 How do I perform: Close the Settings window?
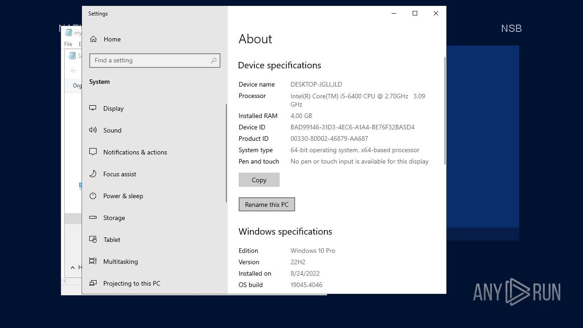pyautogui.click(x=436, y=13)
